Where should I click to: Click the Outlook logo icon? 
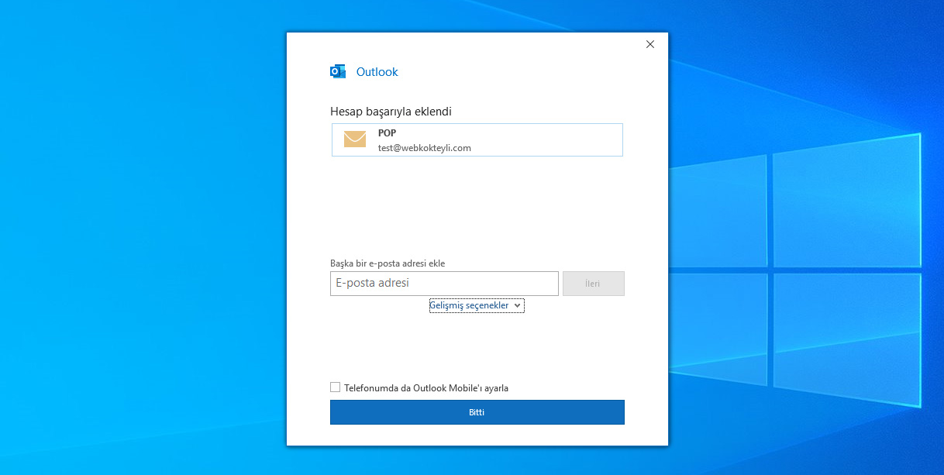coord(338,71)
